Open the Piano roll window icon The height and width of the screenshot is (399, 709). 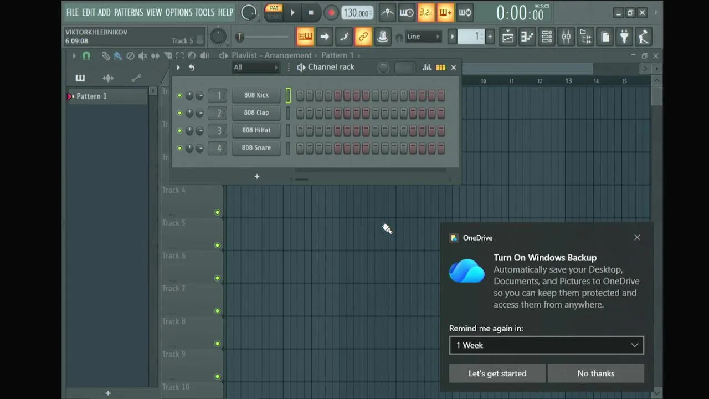point(527,37)
